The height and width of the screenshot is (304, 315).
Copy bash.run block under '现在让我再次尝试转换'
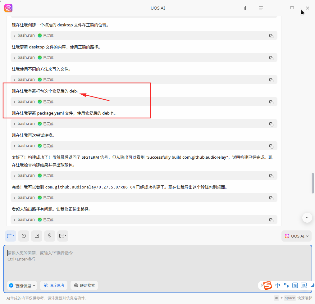coord(271,146)
